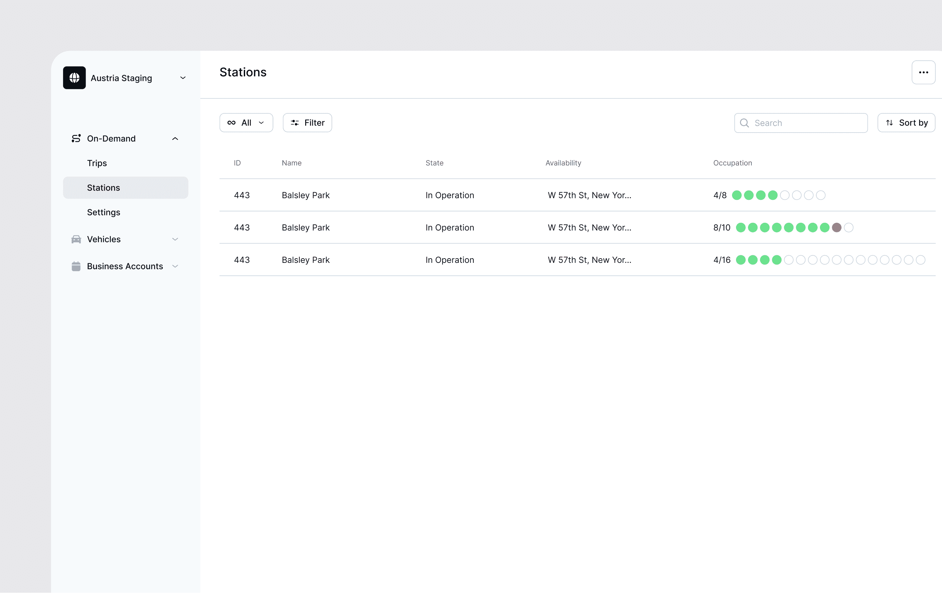Select the Stations sidebar item

point(125,188)
